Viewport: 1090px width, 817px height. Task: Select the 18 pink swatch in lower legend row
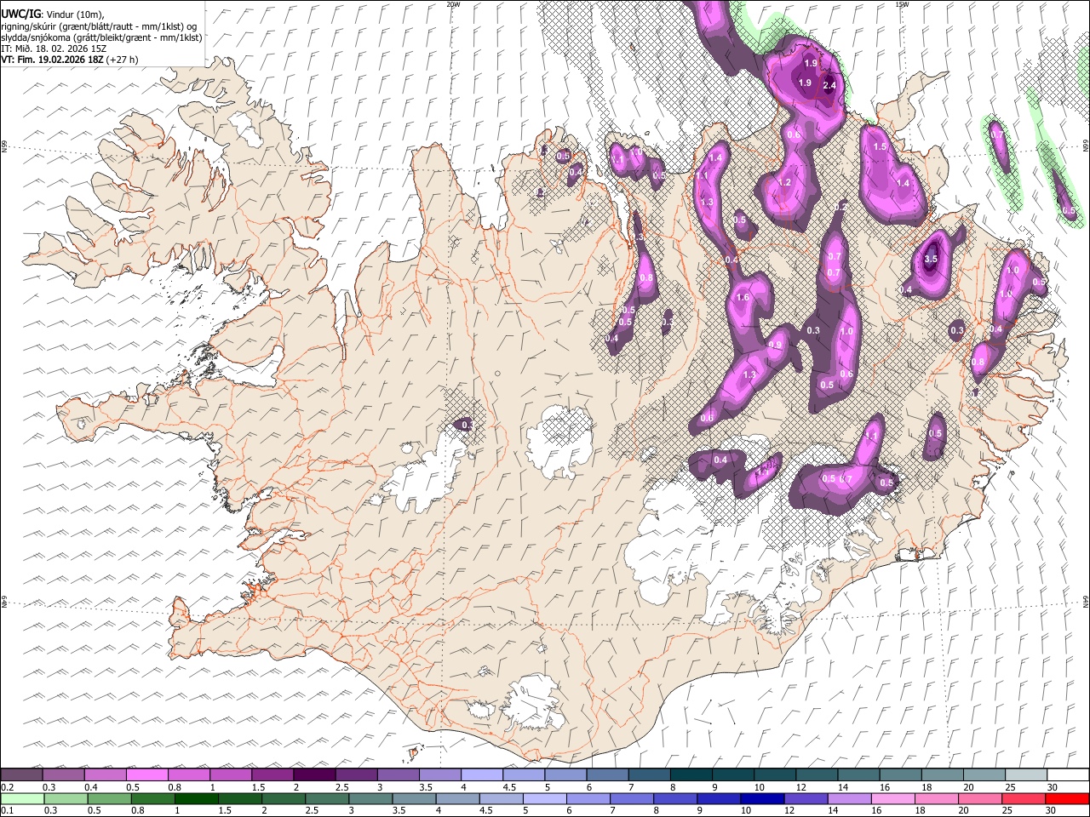tap(935, 798)
